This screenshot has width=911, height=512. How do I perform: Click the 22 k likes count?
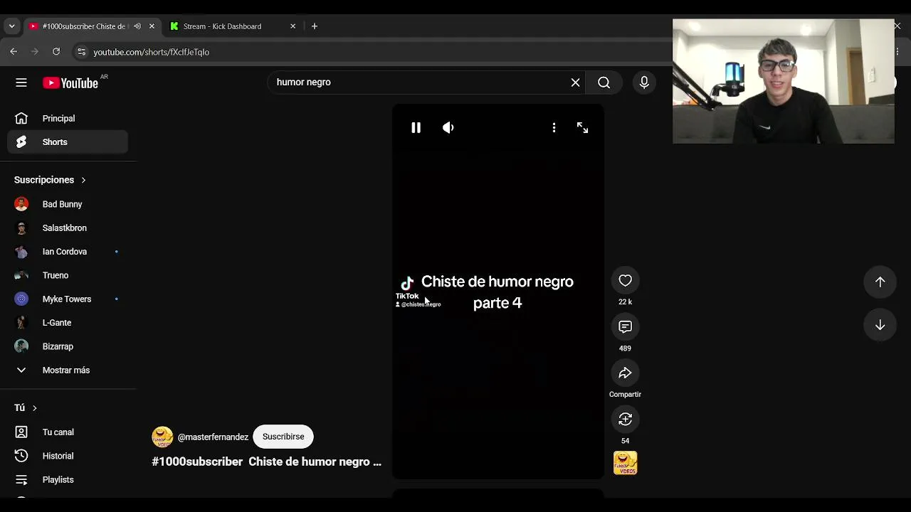[x=625, y=302]
